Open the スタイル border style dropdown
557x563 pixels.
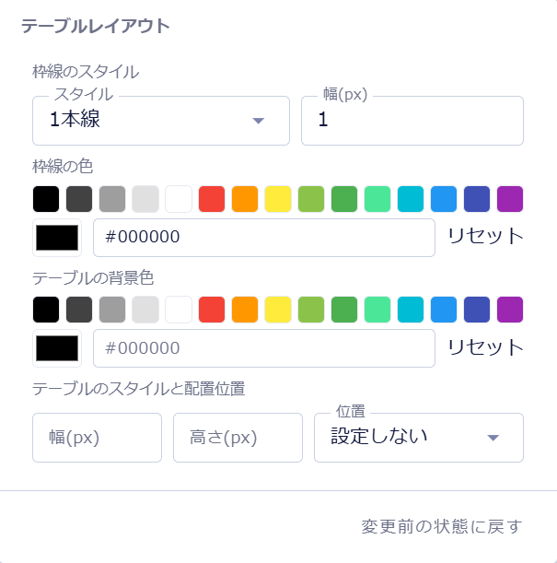161,121
